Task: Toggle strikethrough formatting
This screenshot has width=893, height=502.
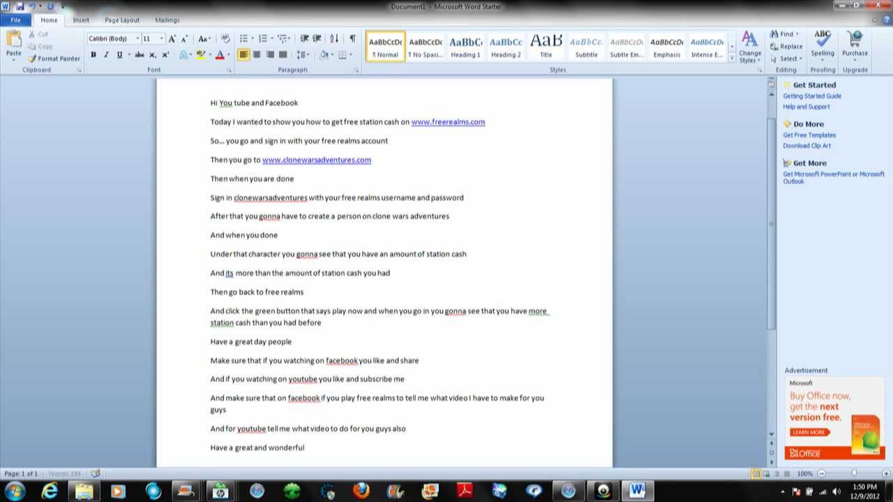Action: (x=140, y=54)
